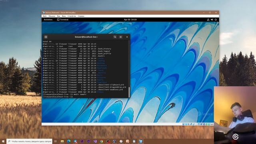Click the 'mkdir newdir' command line
Image resolution: width=256 pixels, height=144 pixels.
(65, 94)
